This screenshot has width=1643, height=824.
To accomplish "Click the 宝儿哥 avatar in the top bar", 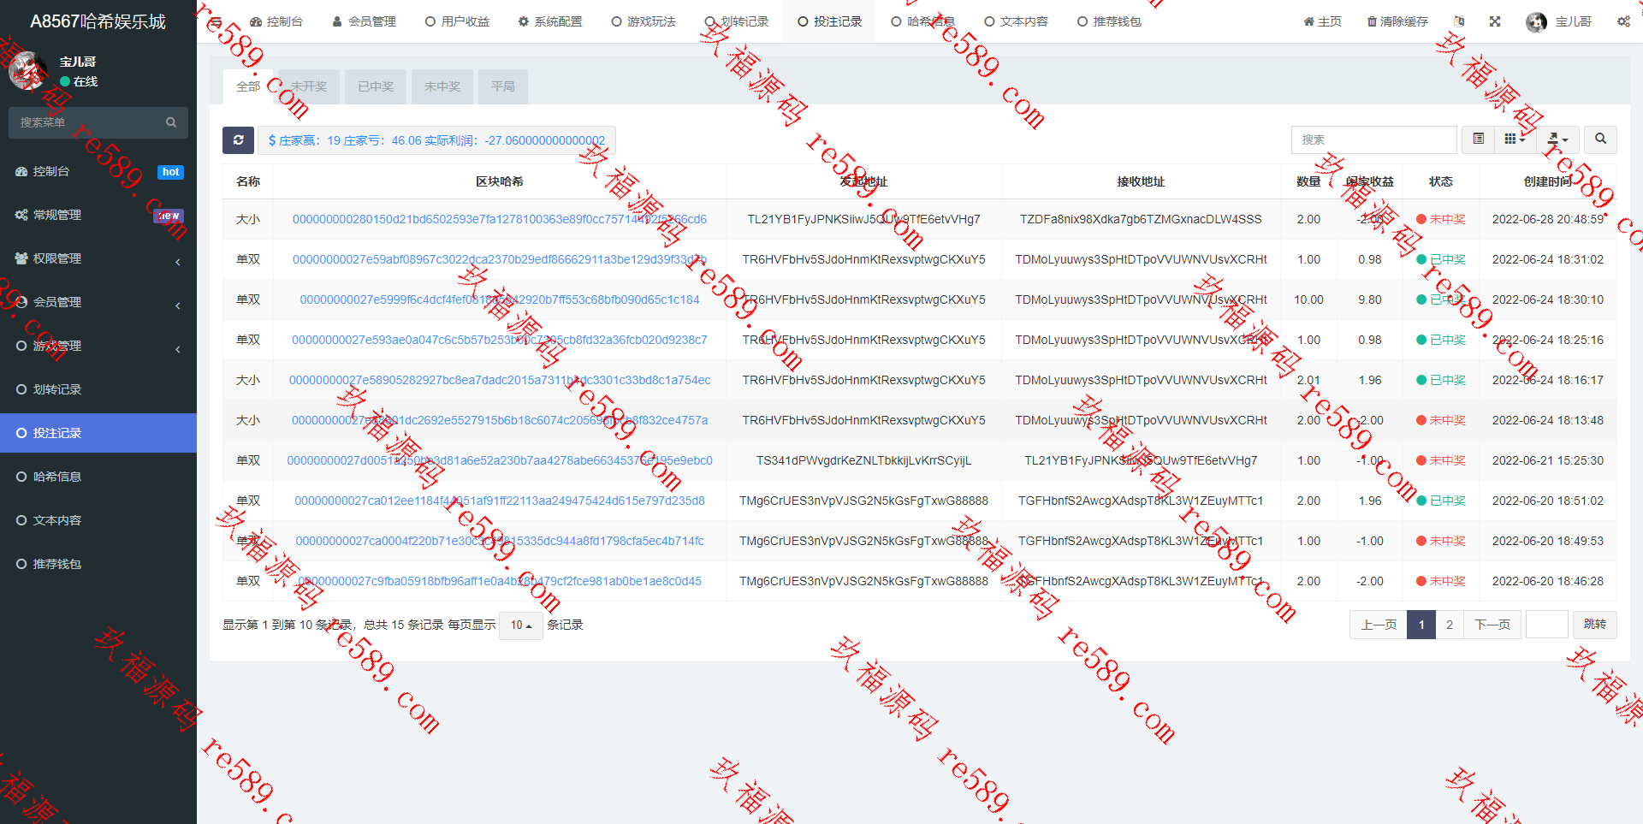I will click(x=1536, y=21).
